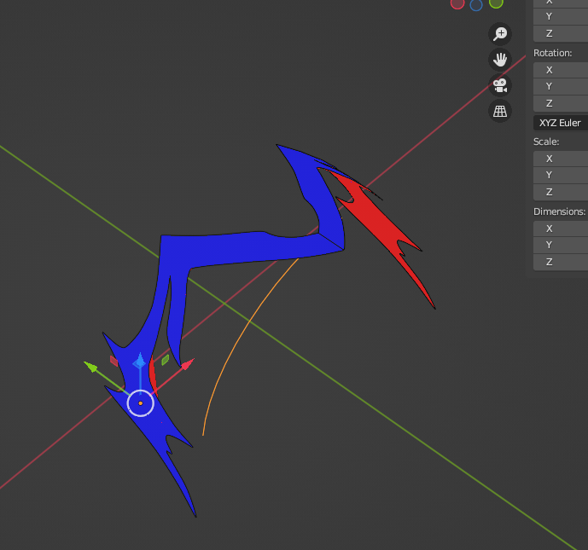Click the Scale Y field
Screen dimensions: 588x550
[561, 175]
